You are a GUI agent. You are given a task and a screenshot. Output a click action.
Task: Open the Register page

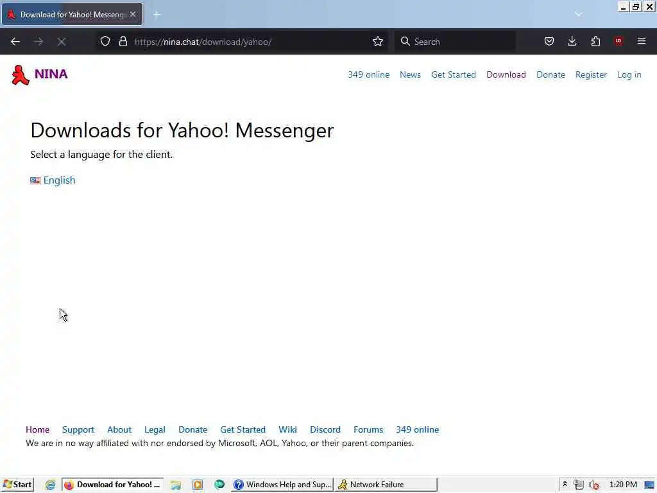591,74
